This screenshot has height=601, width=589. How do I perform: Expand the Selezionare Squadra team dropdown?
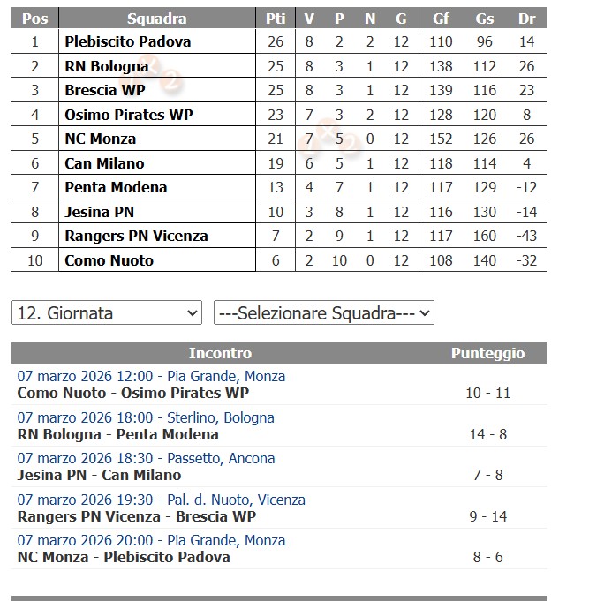(x=323, y=313)
